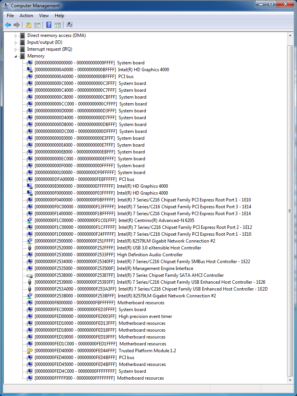Screen dimensions: 297x396
Task: Select PCI bus row starting 00000000FED40000
Action: click(84, 358)
